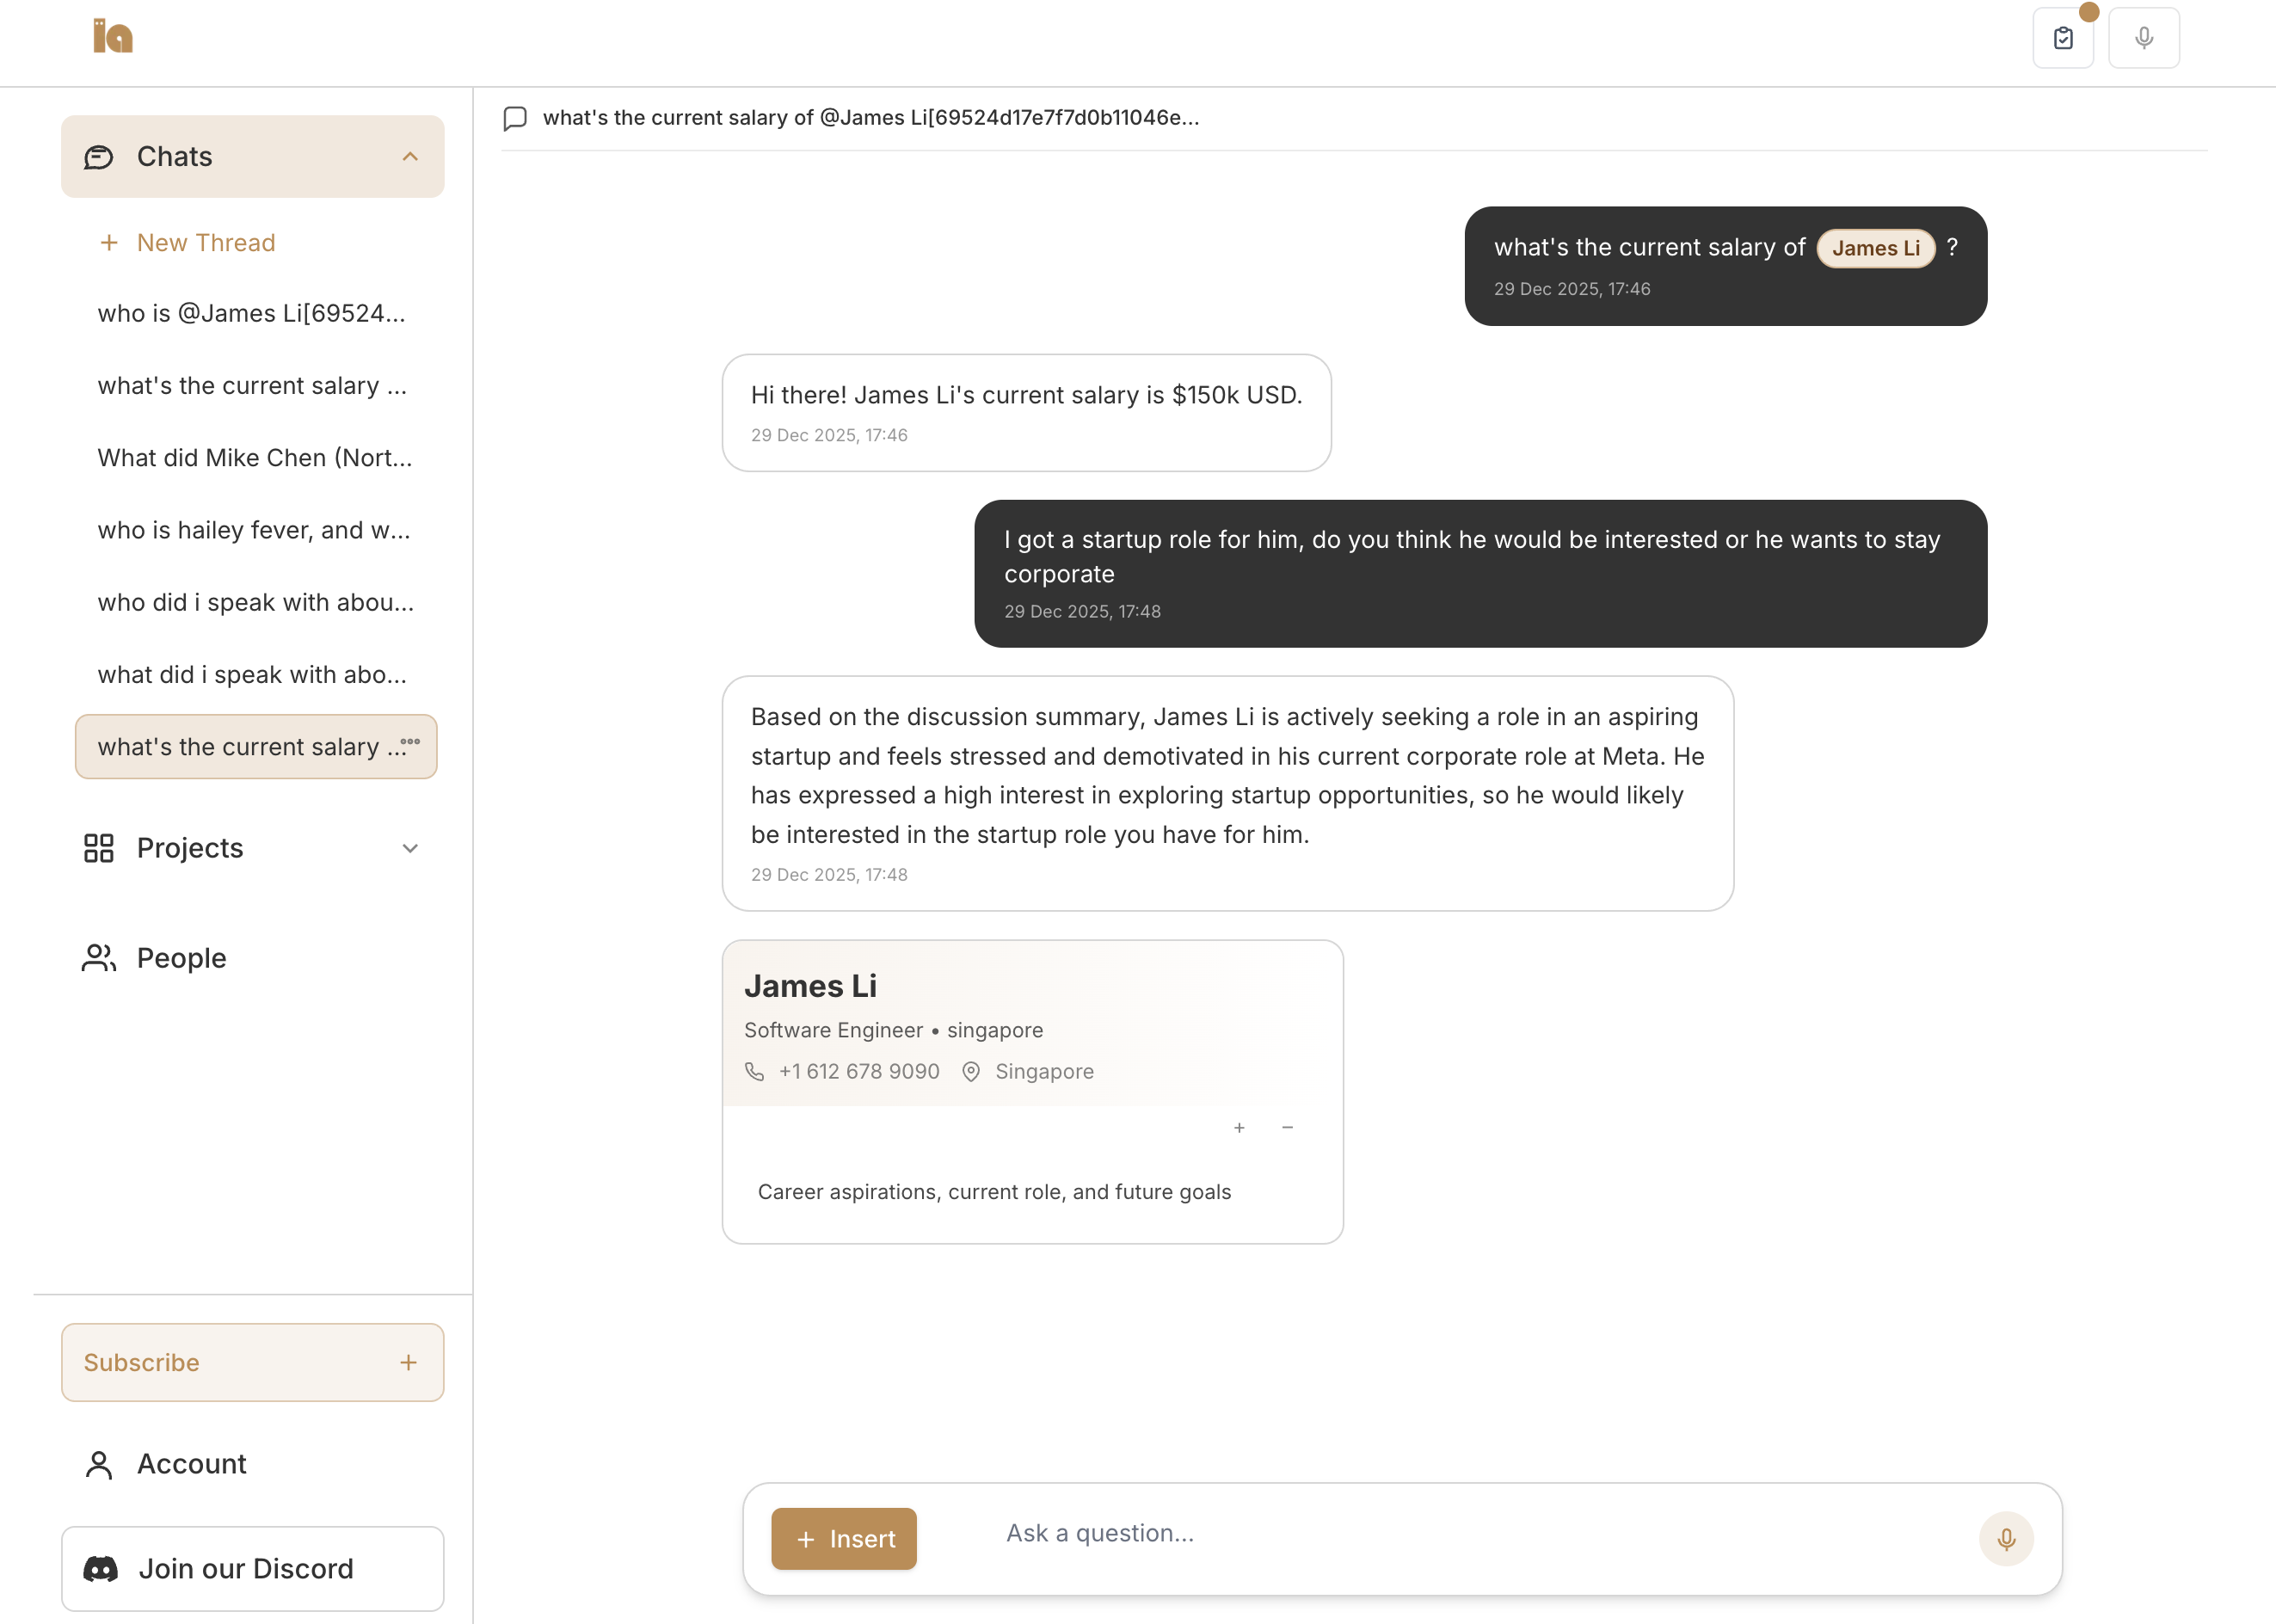Open the People section icon

point(98,957)
